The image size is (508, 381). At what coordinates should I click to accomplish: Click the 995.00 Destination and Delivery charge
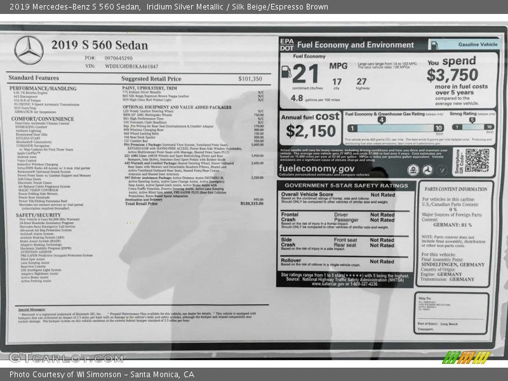pos(258,199)
